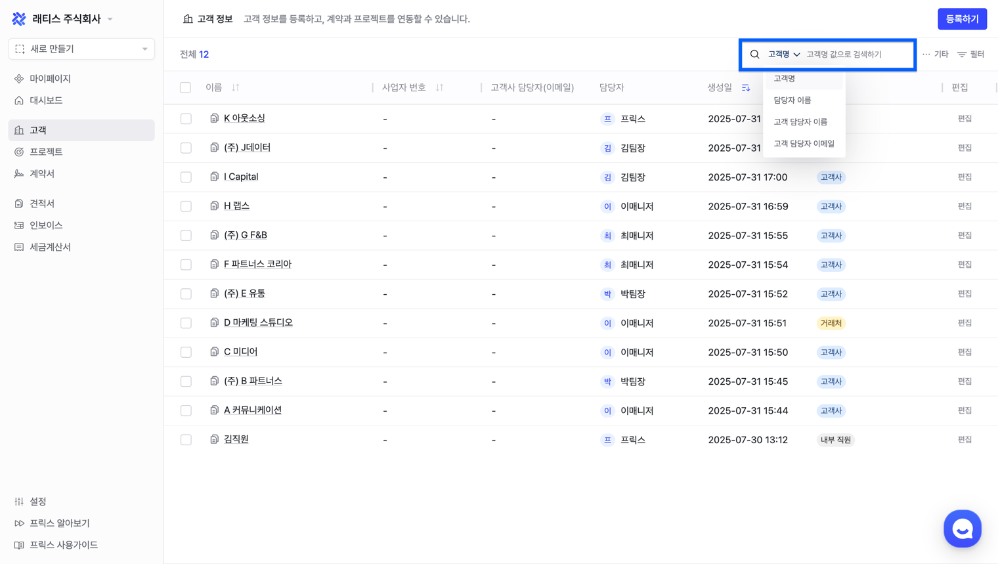The width and height of the screenshot is (998, 564).
Task: Open the chat support bubble
Action: pos(962,529)
